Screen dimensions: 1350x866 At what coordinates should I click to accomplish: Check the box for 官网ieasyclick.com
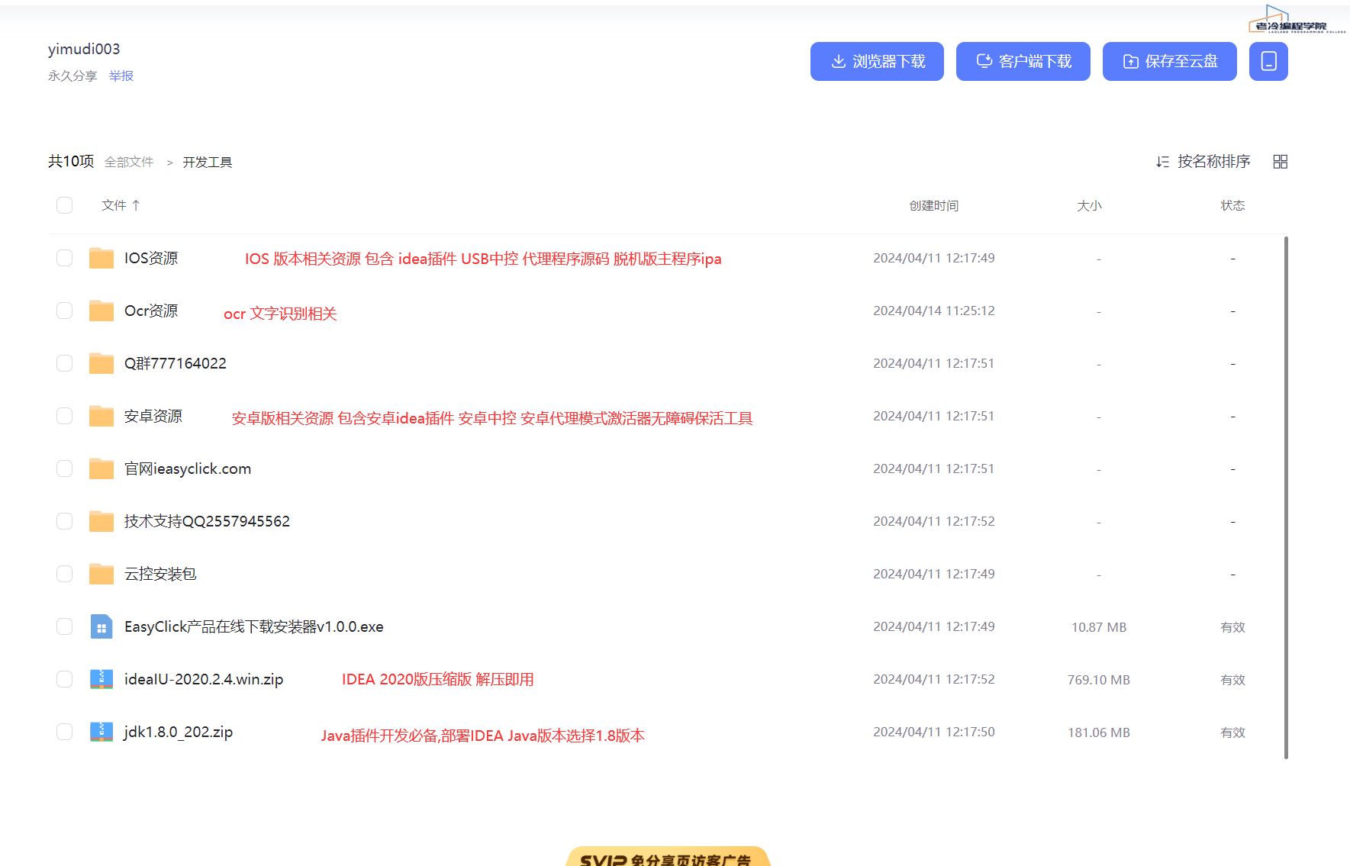[65, 468]
